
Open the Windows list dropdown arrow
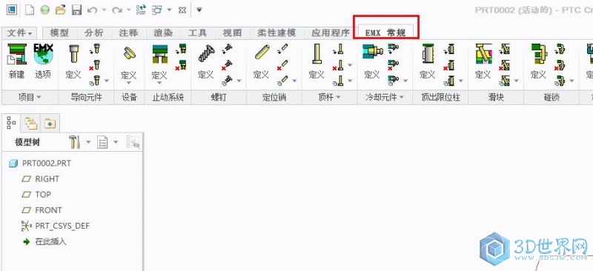(169, 10)
